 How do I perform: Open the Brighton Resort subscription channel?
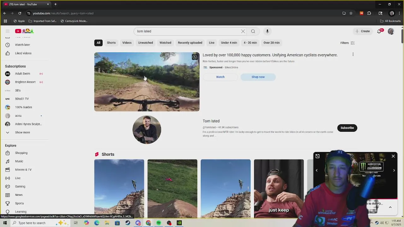click(25, 82)
